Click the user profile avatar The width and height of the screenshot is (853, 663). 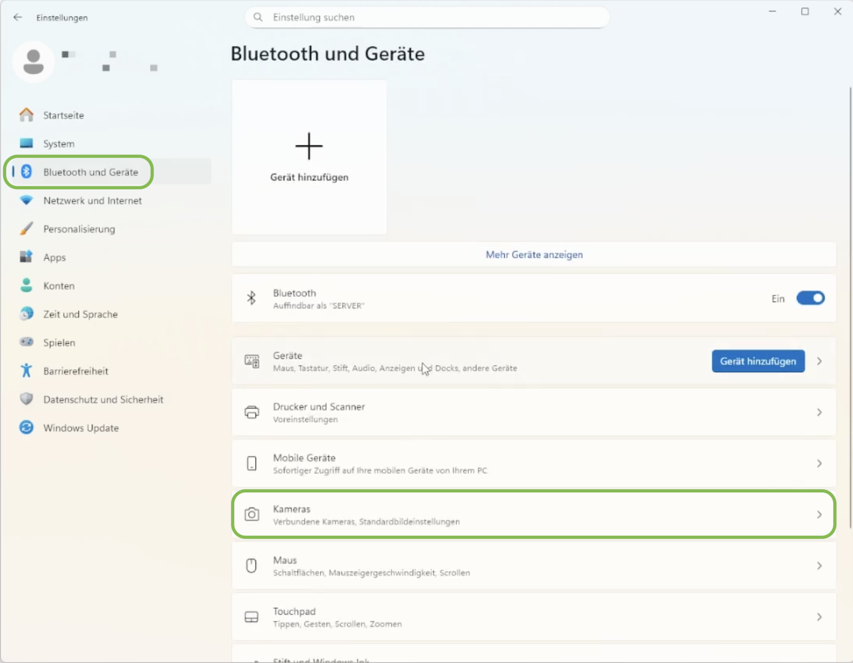pyautogui.click(x=34, y=62)
